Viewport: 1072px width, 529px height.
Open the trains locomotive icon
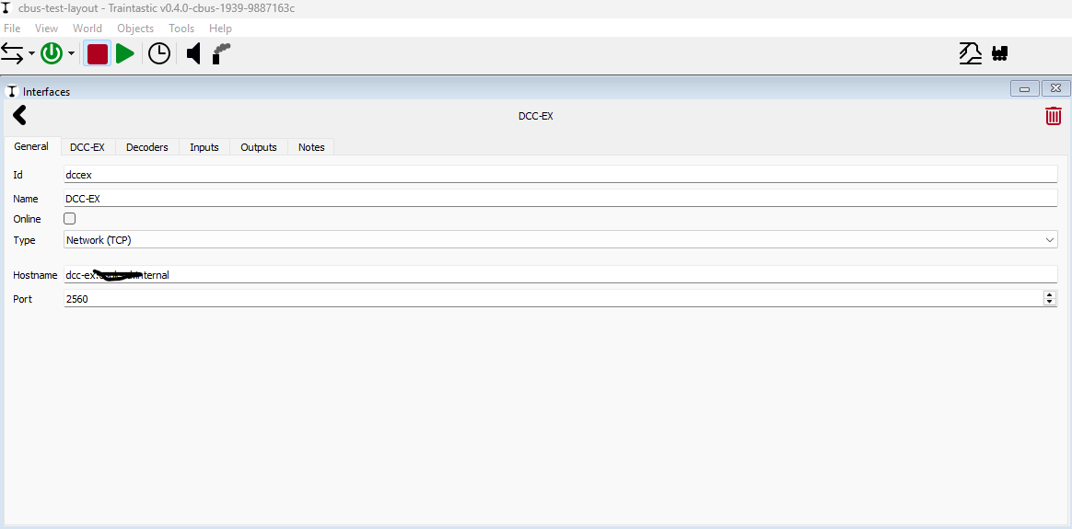pyautogui.click(x=1000, y=54)
